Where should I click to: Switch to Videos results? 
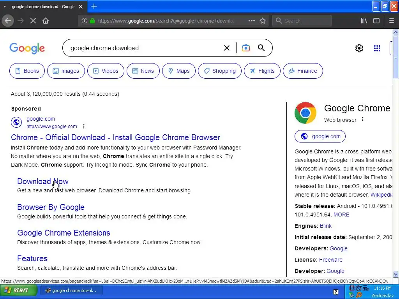coord(106,71)
